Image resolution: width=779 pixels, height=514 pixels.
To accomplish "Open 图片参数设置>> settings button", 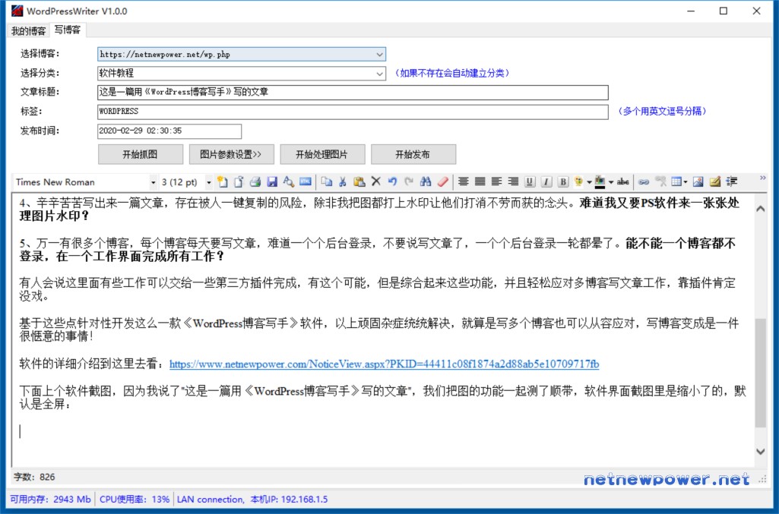I will click(232, 154).
